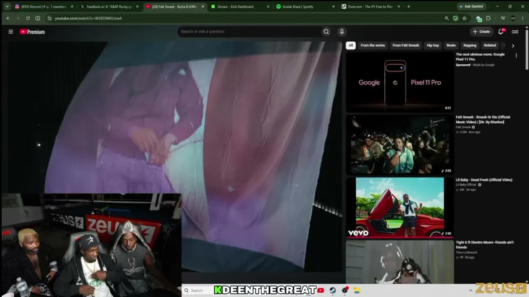The width and height of the screenshot is (529, 297).
Task: Click the YouTube search input field
Action: (x=250, y=31)
